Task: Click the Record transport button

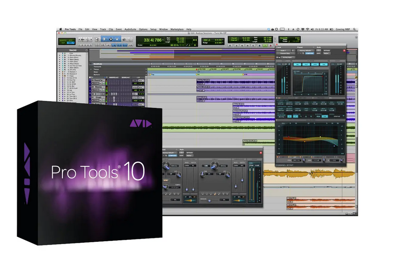Action: point(271,46)
